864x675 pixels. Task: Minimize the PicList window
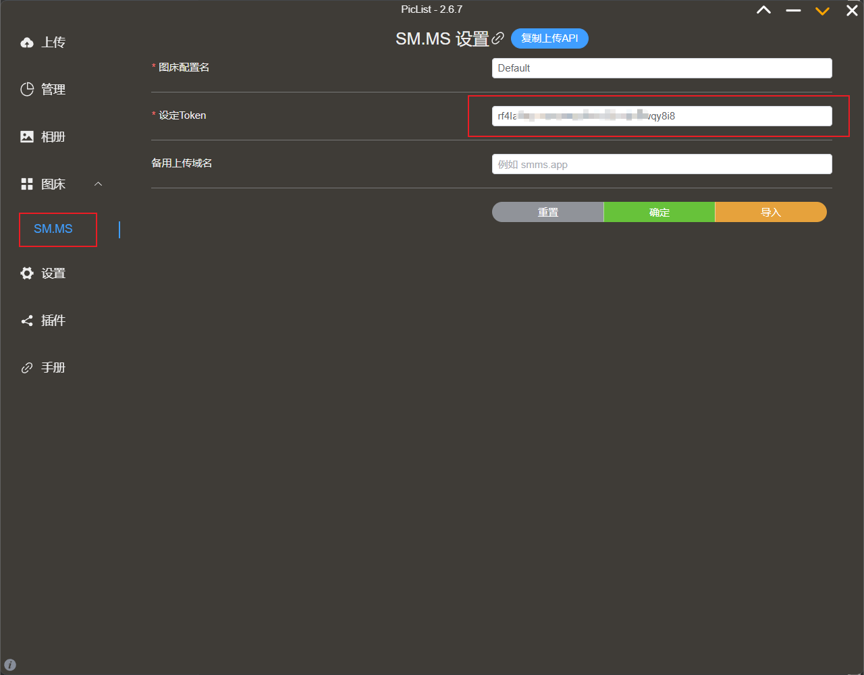[793, 10]
